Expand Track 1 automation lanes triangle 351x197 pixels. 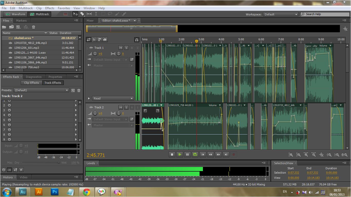tap(89, 98)
